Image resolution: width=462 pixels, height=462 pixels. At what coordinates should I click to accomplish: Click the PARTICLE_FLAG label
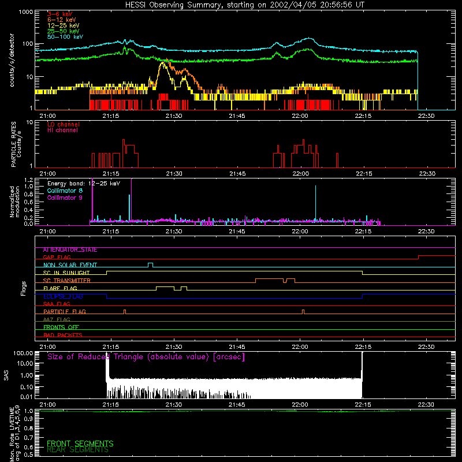tap(65, 312)
